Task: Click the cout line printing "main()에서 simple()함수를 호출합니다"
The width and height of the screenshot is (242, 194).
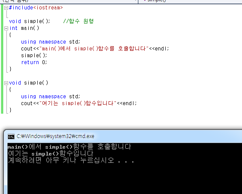Action: tap(95, 49)
